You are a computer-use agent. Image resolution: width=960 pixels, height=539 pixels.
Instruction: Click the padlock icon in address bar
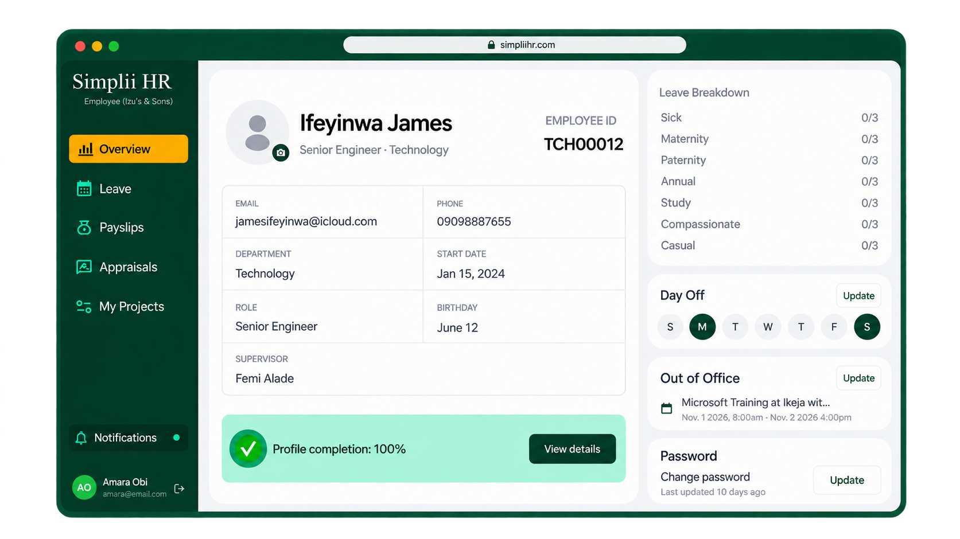click(491, 45)
